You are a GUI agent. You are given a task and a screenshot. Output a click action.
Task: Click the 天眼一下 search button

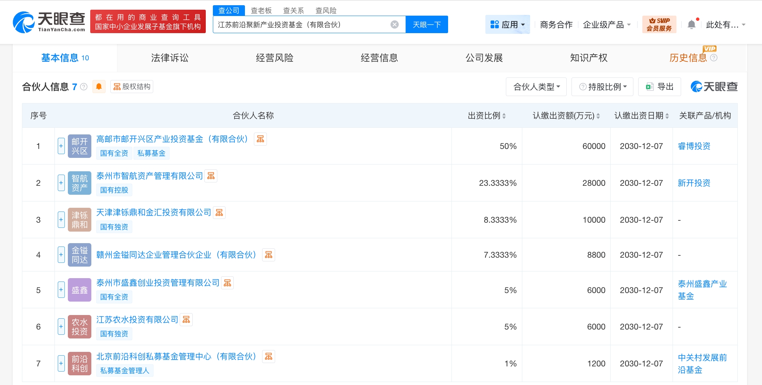coord(427,25)
